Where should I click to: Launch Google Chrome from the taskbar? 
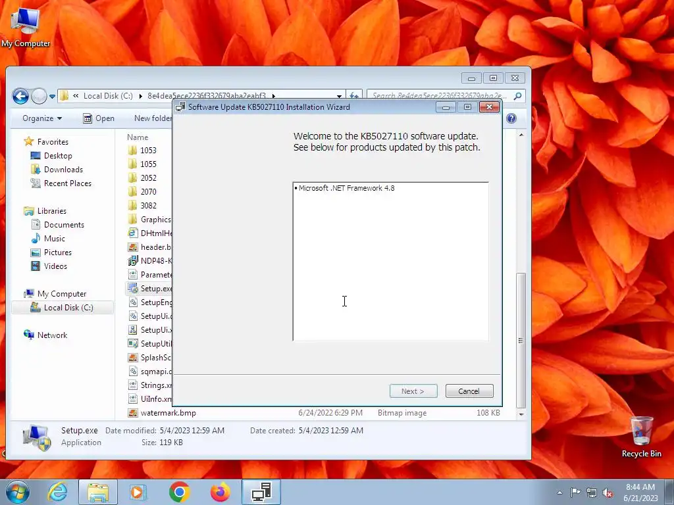[179, 492]
